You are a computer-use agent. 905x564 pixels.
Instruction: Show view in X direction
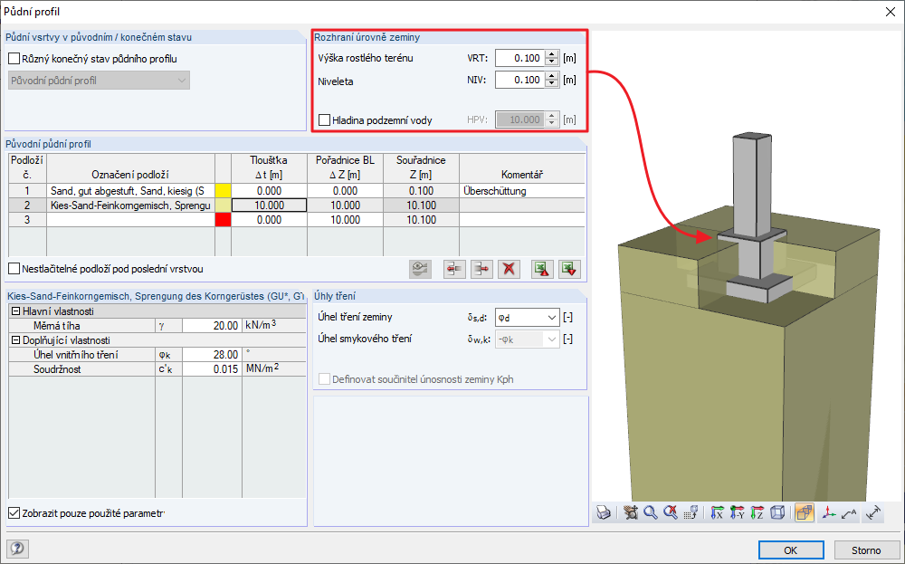[718, 512]
